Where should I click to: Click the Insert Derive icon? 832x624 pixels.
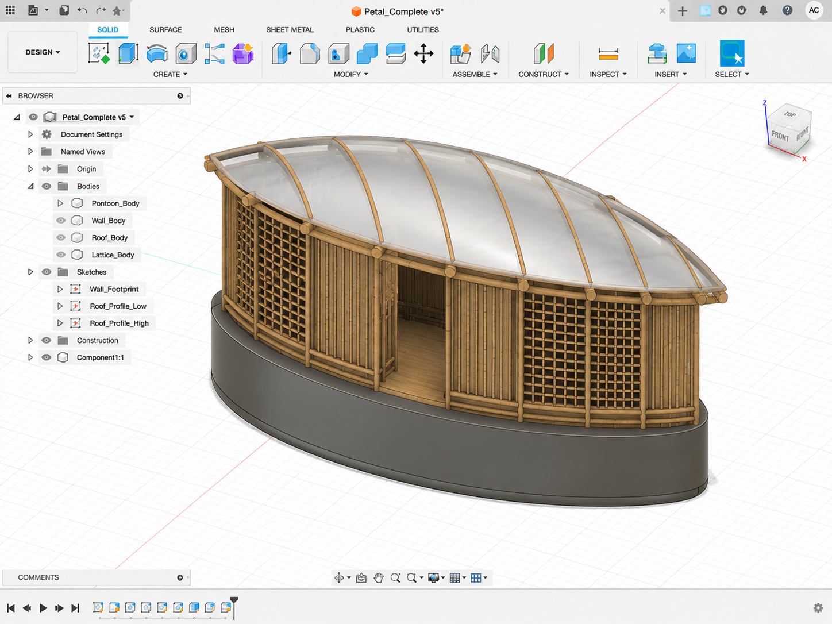point(657,53)
